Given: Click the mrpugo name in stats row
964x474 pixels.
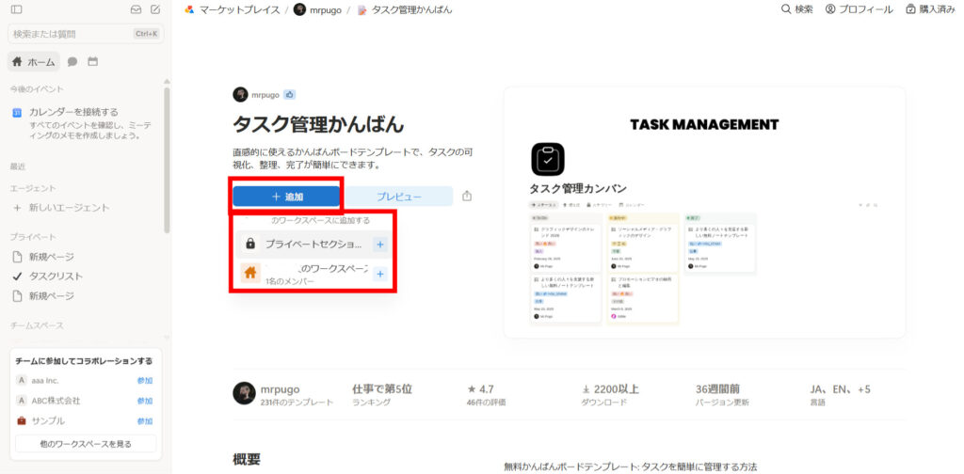Looking at the screenshot, I should click(281, 388).
